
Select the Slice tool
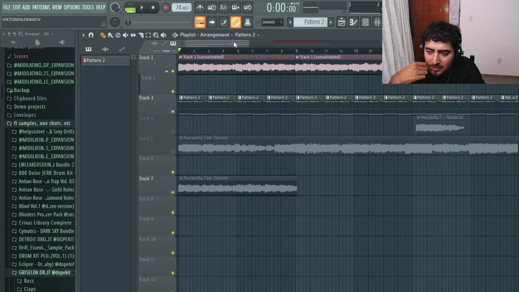pyautogui.click(x=141, y=35)
